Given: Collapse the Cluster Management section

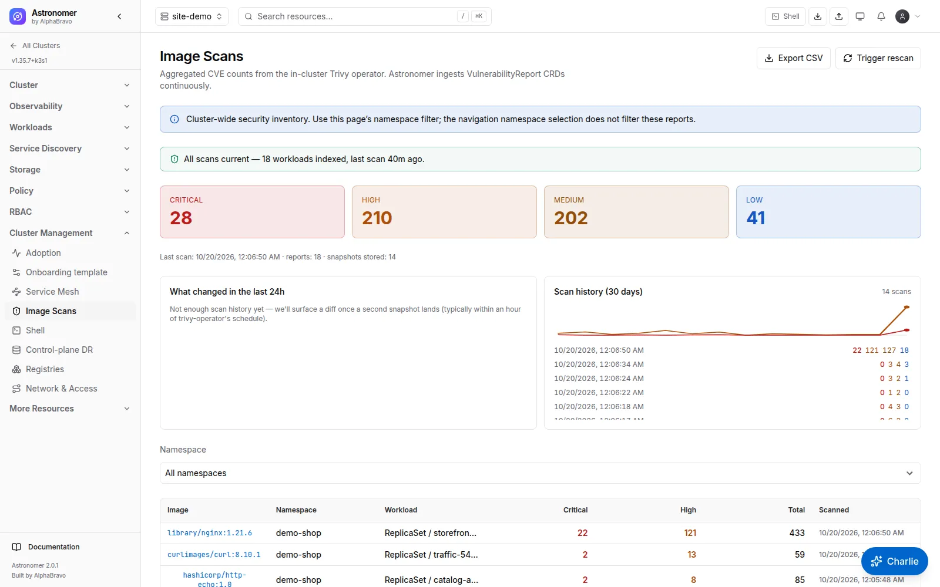Looking at the screenshot, I should click(x=70, y=233).
